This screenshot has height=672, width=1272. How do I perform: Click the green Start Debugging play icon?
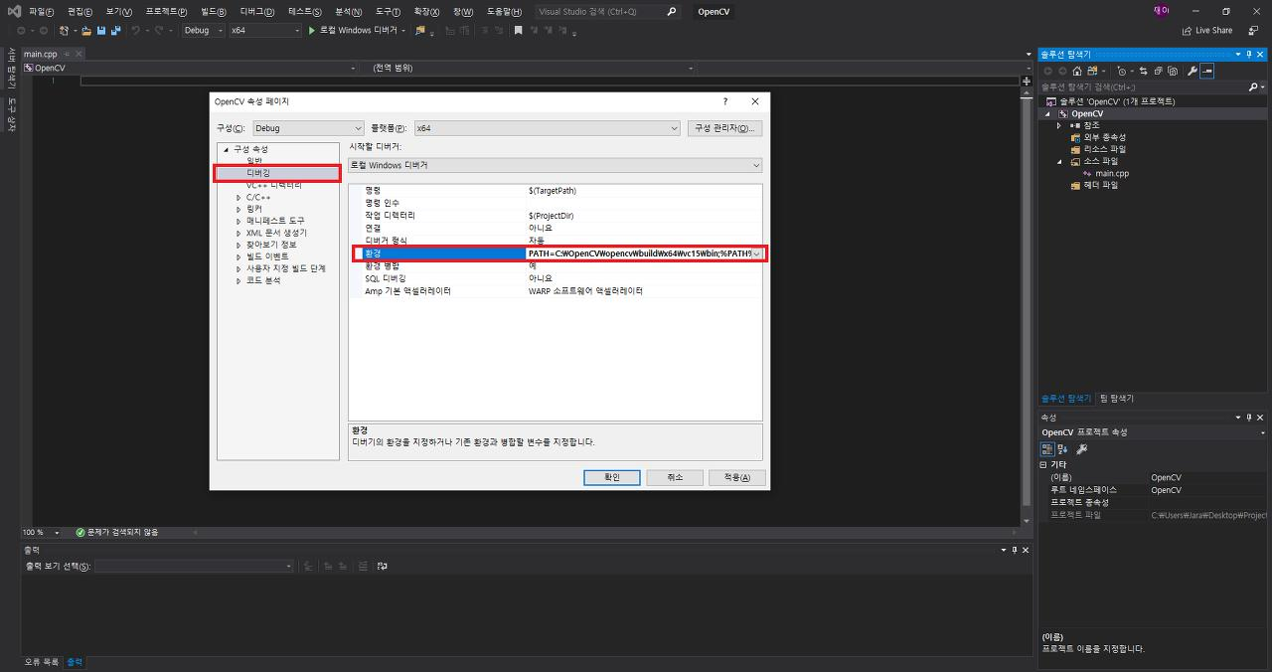(x=311, y=30)
